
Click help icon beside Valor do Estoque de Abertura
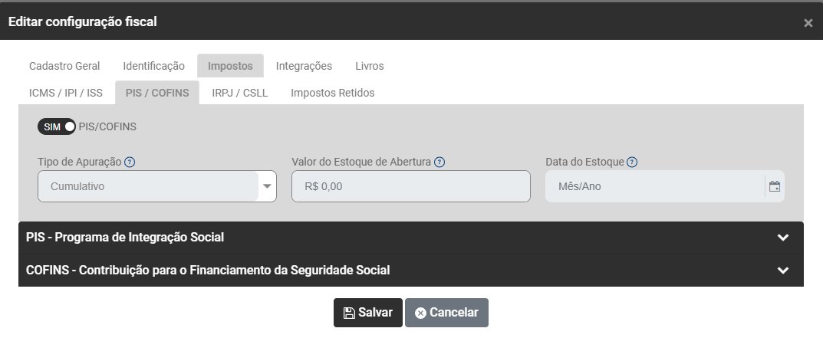tap(439, 162)
